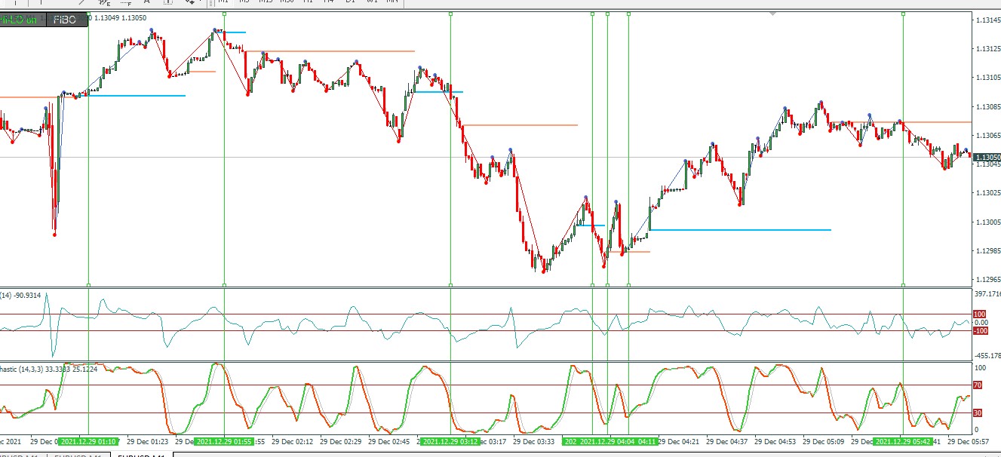1001x457 pixels.
Task: Click the Stochastic level 30 label
Action: tap(978, 413)
